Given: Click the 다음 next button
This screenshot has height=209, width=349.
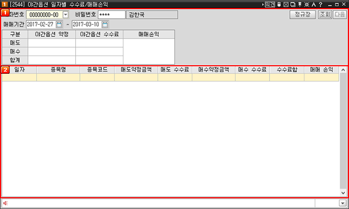Looking at the screenshot, I should point(340,14).
